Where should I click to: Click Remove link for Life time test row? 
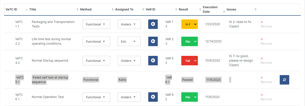pos(266,41)
